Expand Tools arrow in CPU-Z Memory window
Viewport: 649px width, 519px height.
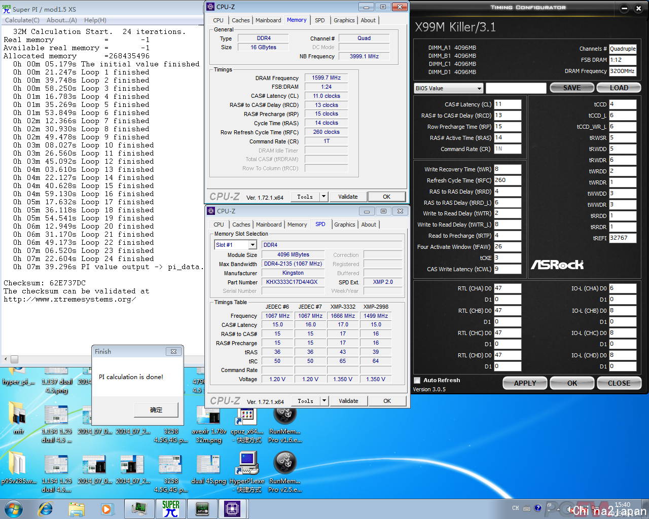coord(323,197)
